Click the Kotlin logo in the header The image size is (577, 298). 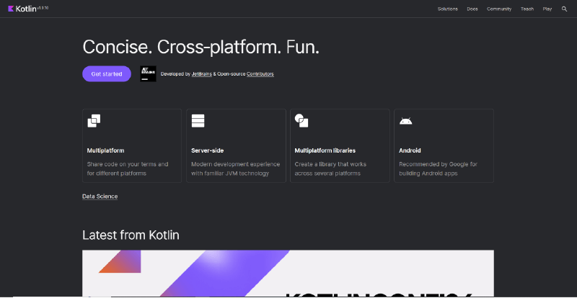22,9
